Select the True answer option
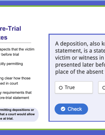105x135 pixels. 74,87
